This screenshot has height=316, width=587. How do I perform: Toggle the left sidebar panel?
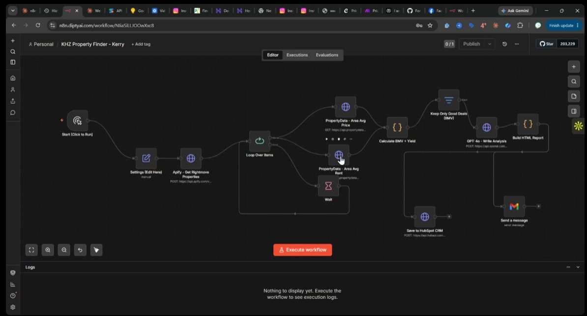click(13, 62)
